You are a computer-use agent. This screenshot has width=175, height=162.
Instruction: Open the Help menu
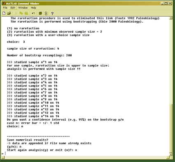(33, 8)
